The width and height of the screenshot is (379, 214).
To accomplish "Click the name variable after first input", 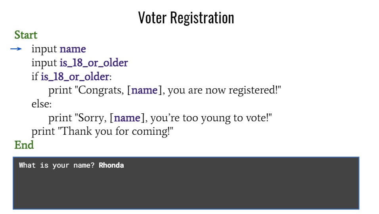I will pyautogui.click(x=73, y=50).
